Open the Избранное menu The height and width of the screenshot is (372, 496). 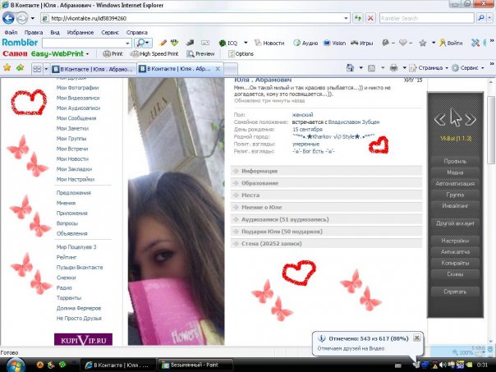[79, 32]
